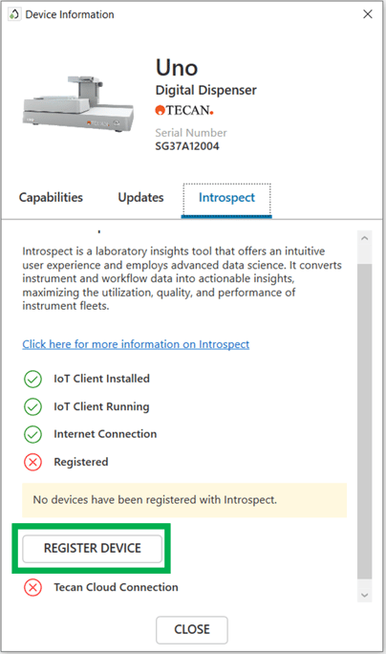Click the green check icon beside IoT Client Installed

[x=32, y=380]
